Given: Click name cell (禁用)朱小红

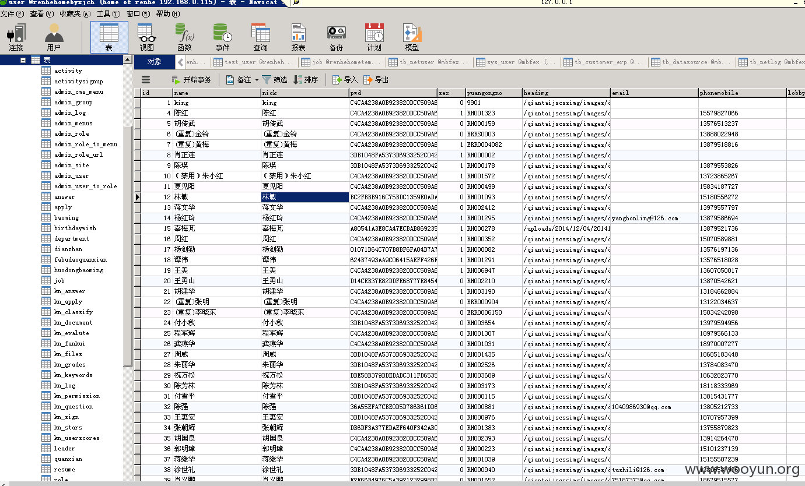Looking at the screenshot, I should pos(217,176).
